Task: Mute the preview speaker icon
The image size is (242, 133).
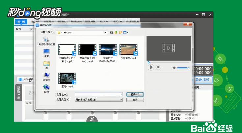Action: coord(174,68)
